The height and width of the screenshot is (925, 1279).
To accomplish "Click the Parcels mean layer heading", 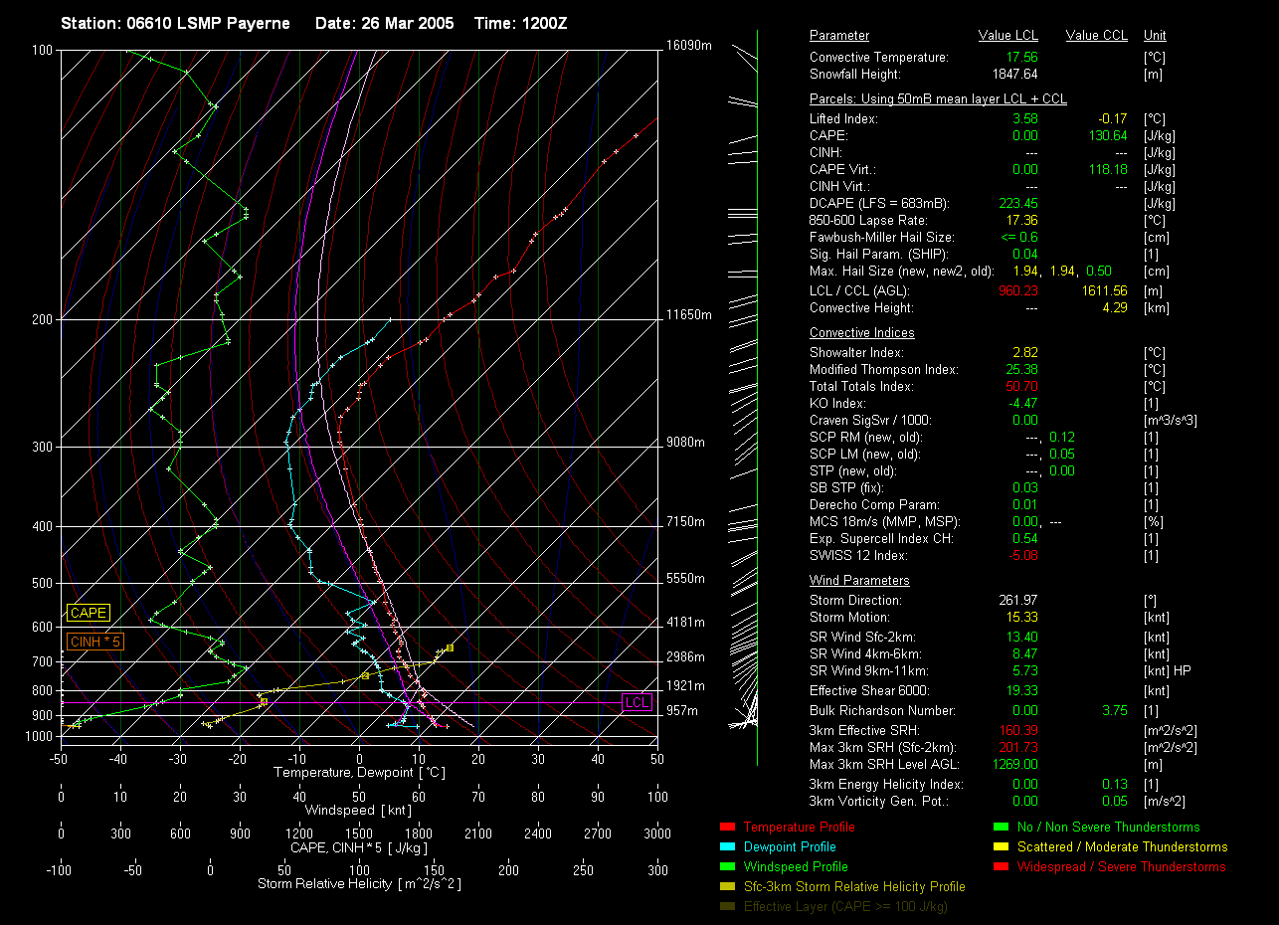I will pyautogui.click(x=938, y=100).
